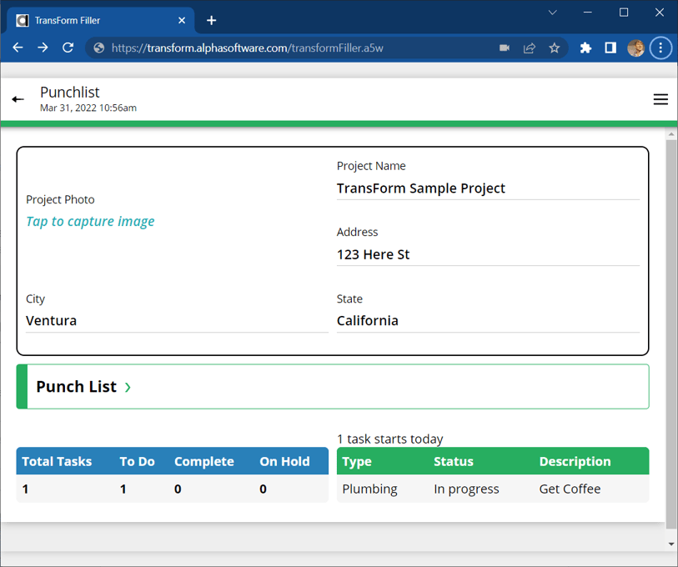Reload the page with the refresh icon
The height and width of the screenshot is (567, 678).
(x=68, y=48)
